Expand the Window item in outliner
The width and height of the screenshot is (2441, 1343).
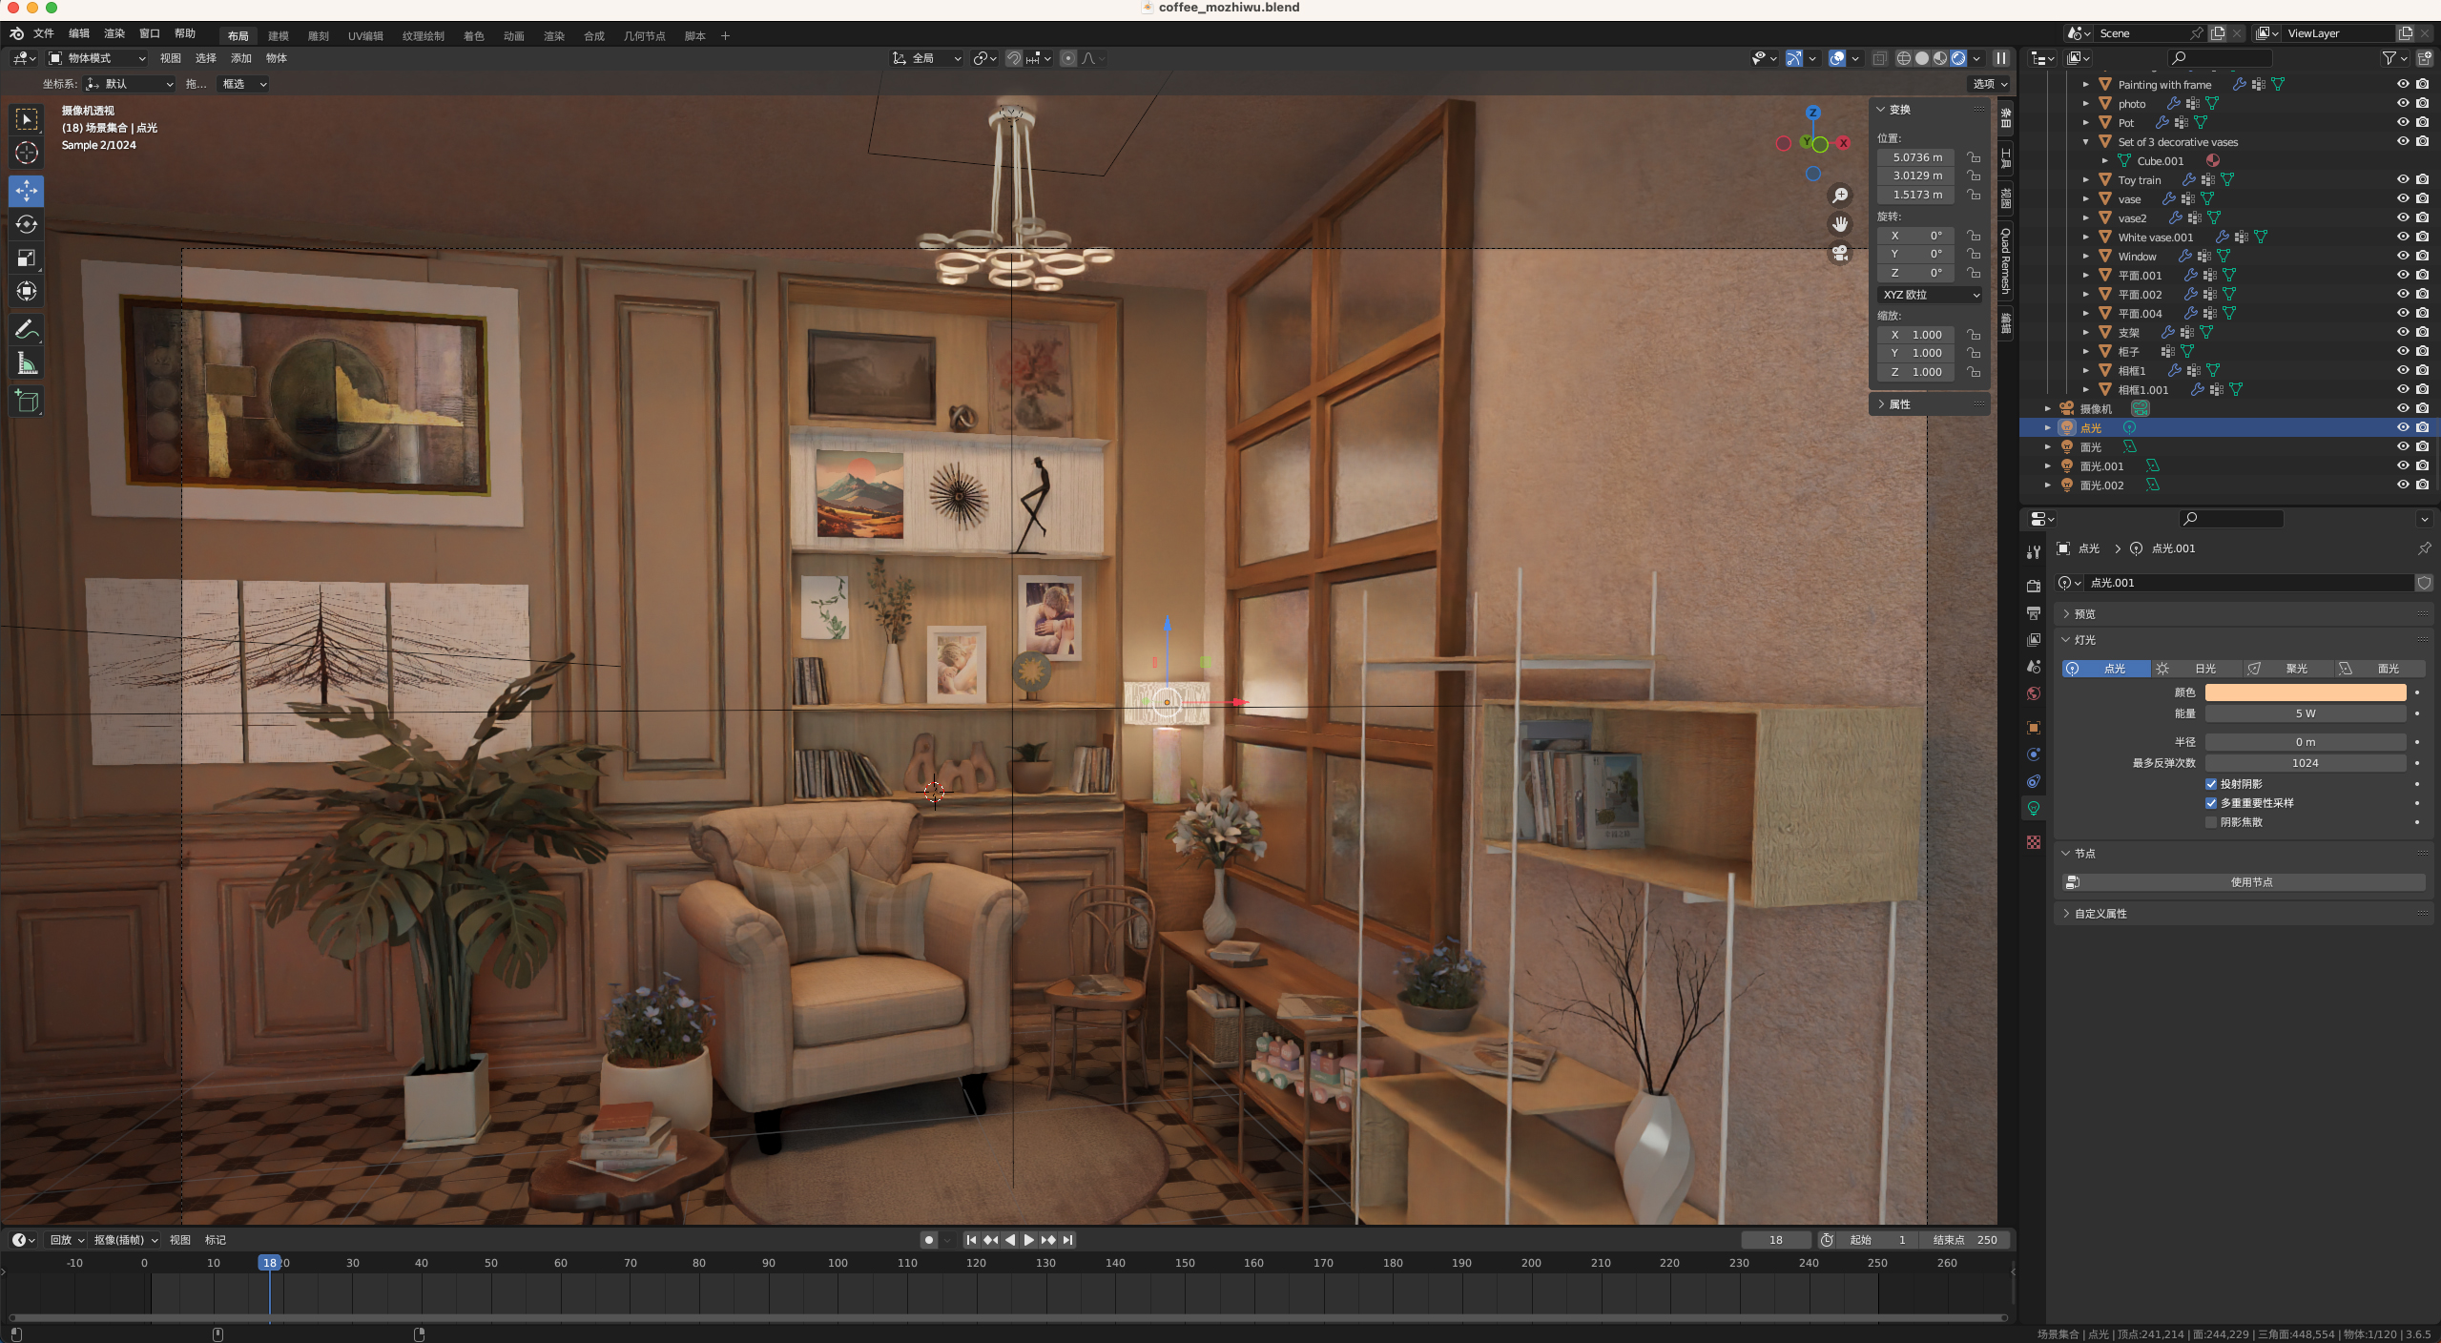[x=2086, y=257]
